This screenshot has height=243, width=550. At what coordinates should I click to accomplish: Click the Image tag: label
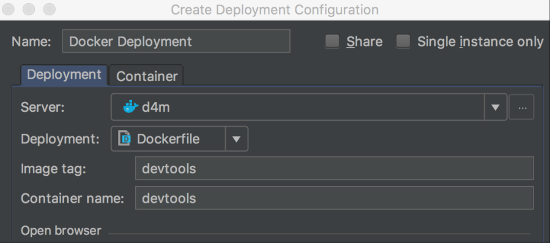click(x=53, y=169)
